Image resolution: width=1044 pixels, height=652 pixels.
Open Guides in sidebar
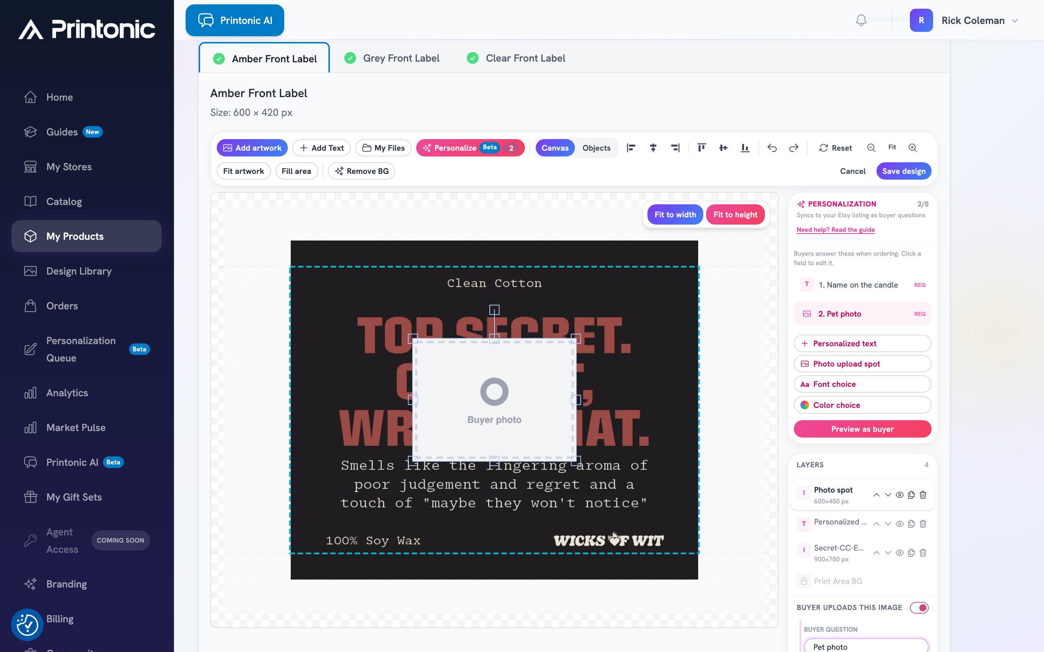(x=86, y=132)
